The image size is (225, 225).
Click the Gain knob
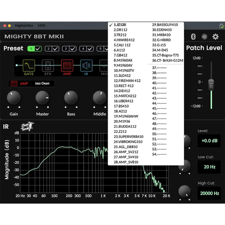coord(14,98)
